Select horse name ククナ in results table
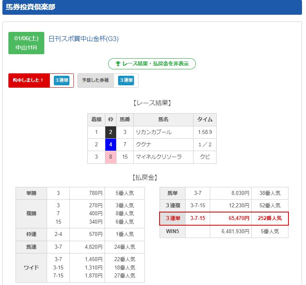Screen dimensions: 306x285 (x=144, y=145)
